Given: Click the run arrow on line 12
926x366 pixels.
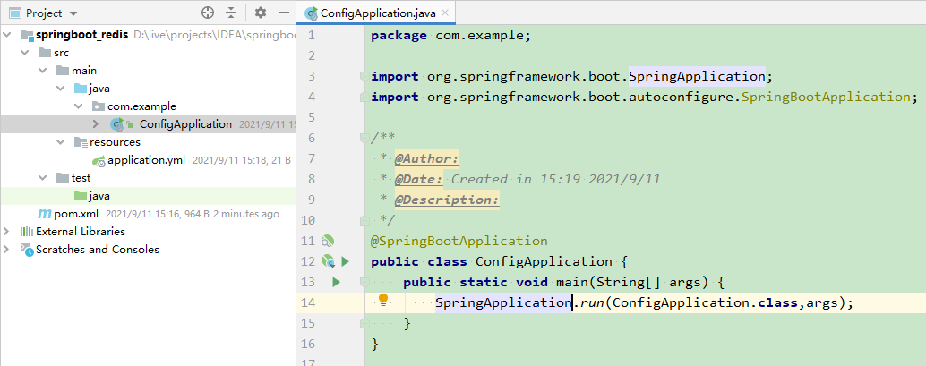Looking at the screenshot, I should click(x=346, y=261).
